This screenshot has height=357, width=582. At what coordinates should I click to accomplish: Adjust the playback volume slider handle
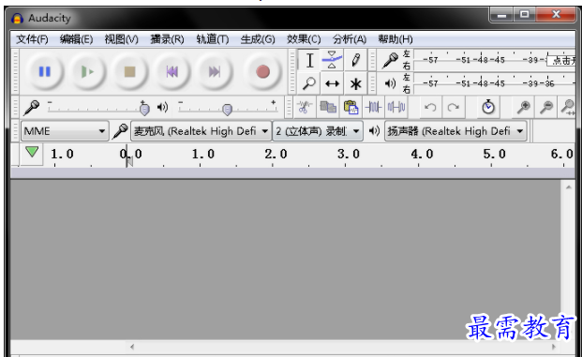[x=227, y=110]
